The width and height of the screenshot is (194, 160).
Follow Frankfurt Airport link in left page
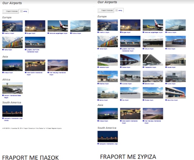coord(9,33)
